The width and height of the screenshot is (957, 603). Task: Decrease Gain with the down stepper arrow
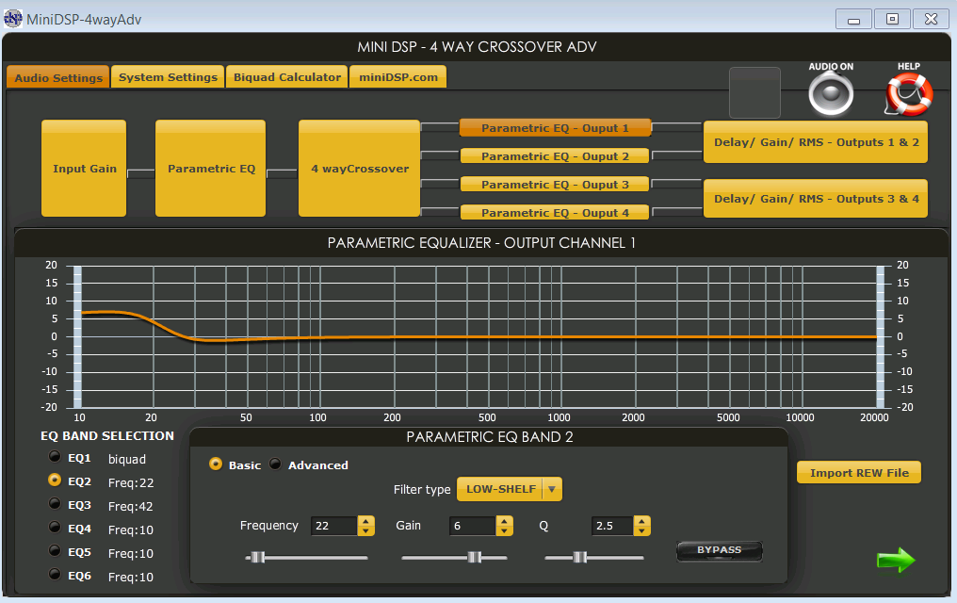click(x=504, y=530)
